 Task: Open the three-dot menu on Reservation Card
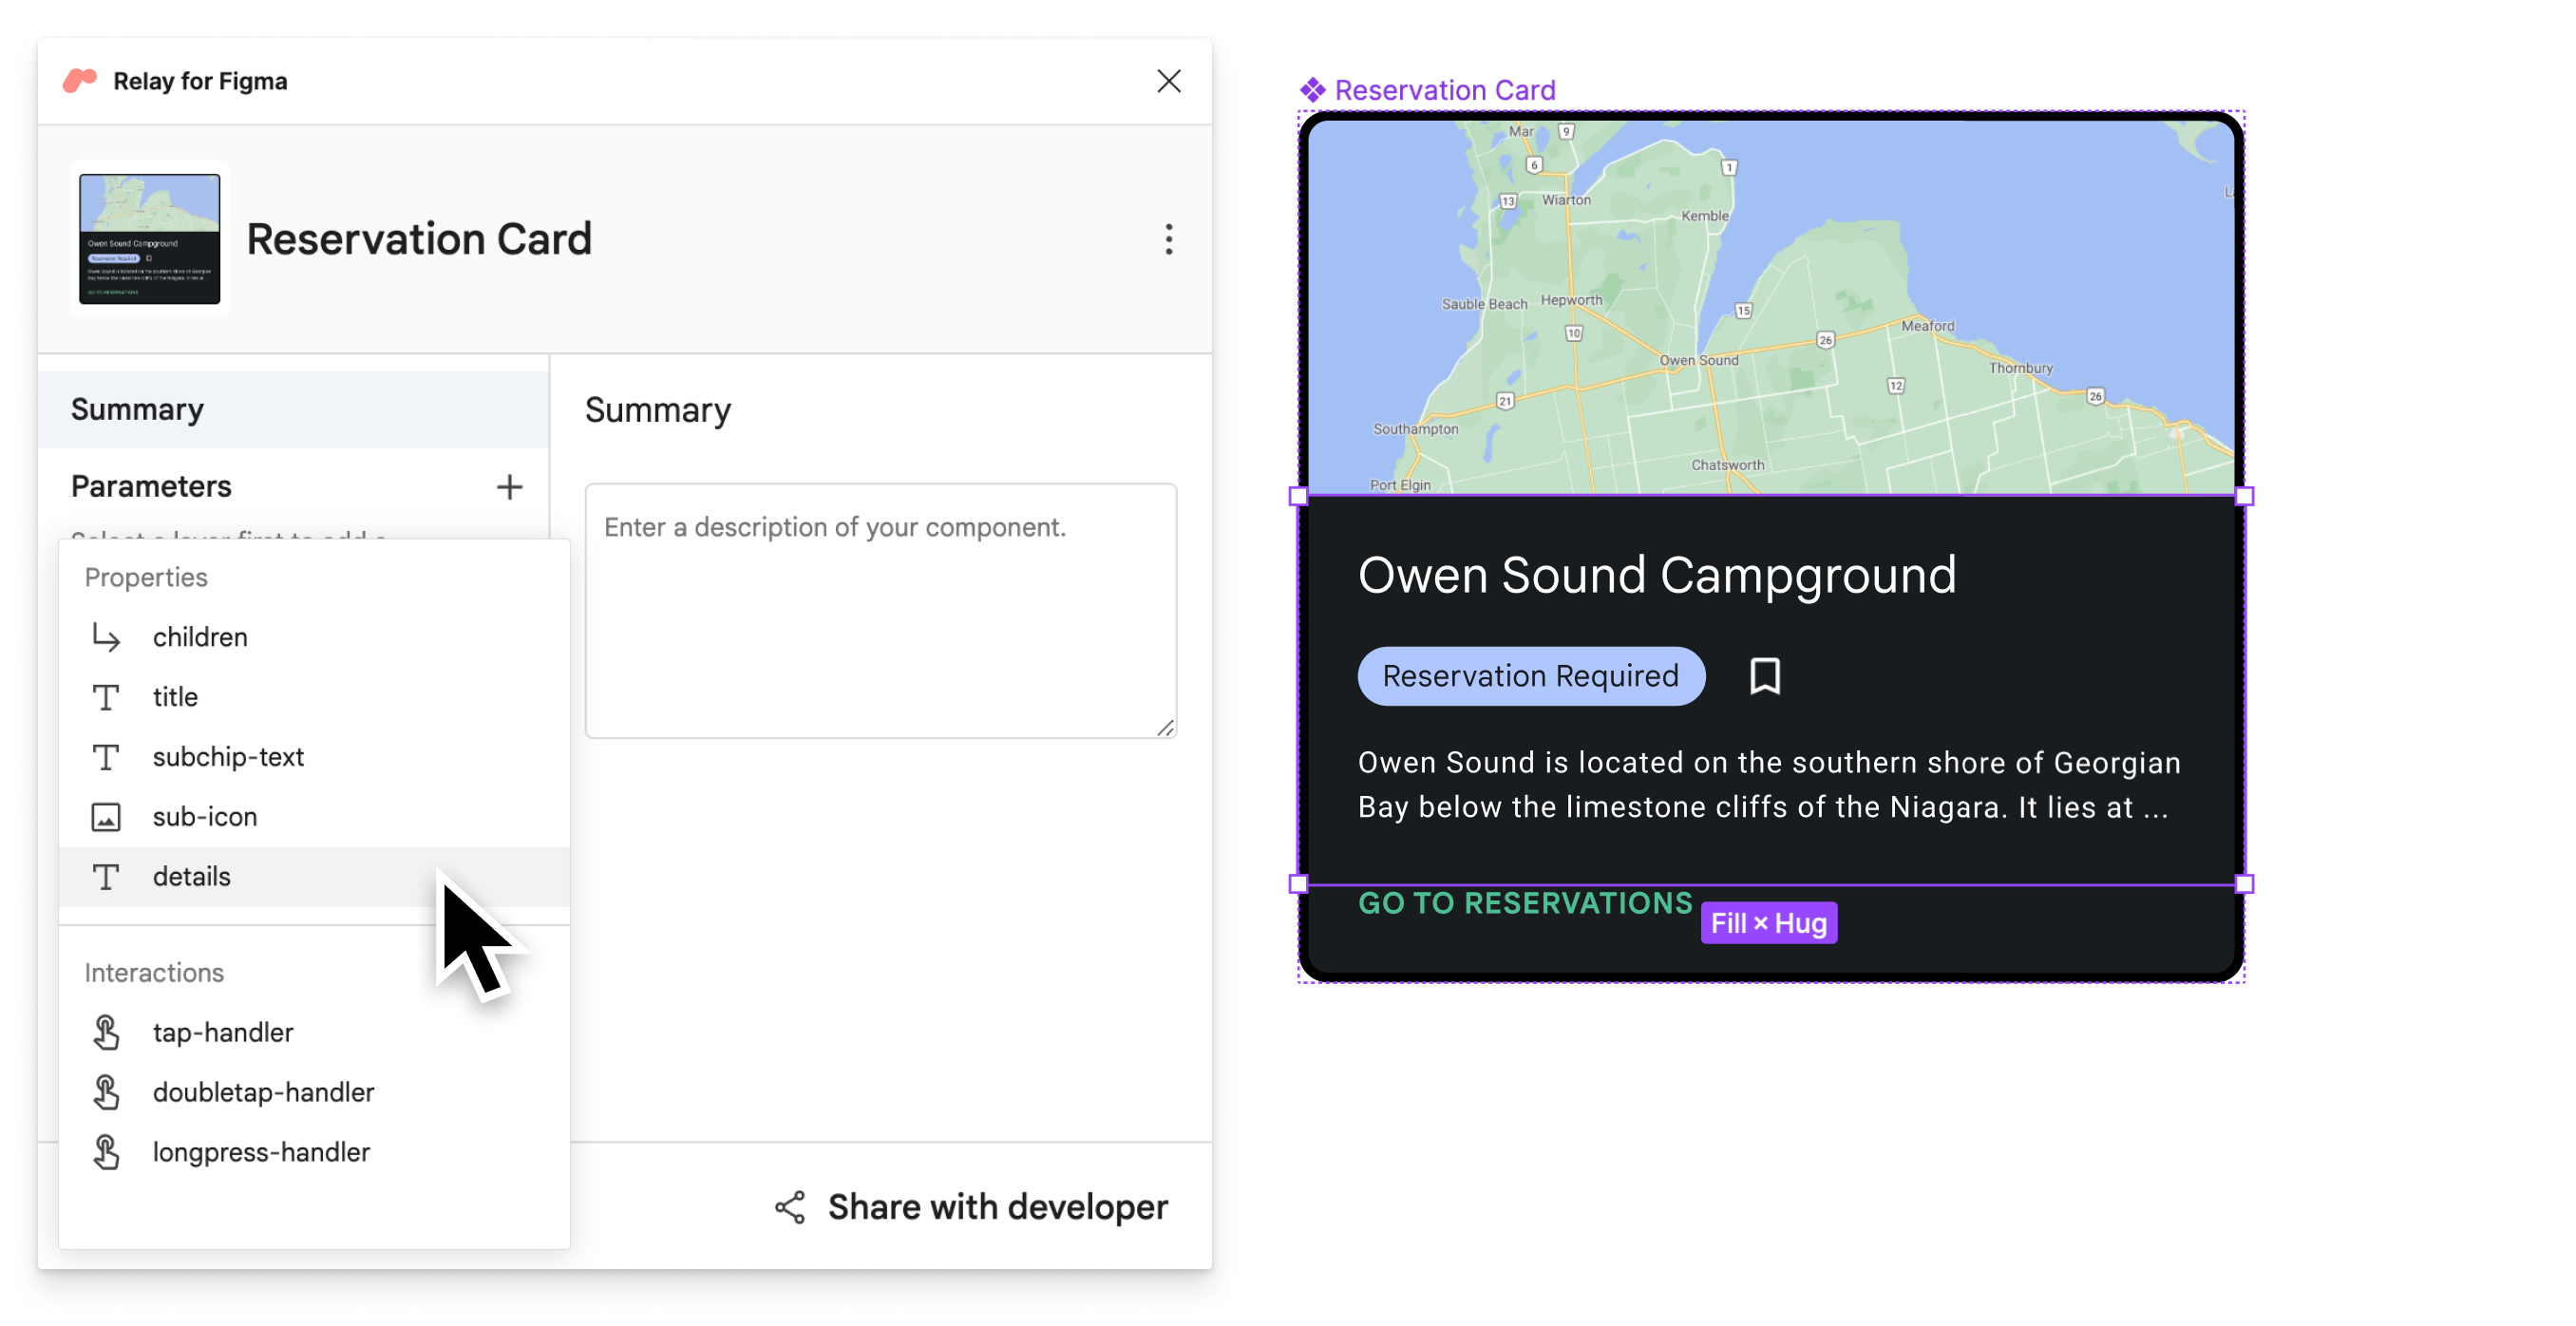click(x=1166, y=238)
